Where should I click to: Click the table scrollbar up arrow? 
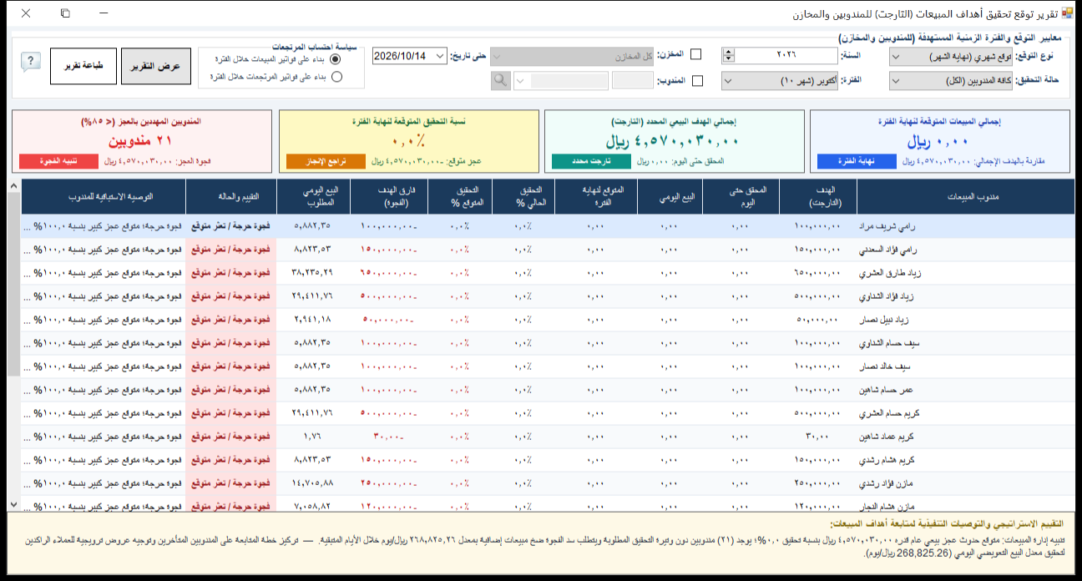click(x=13, y=185)
